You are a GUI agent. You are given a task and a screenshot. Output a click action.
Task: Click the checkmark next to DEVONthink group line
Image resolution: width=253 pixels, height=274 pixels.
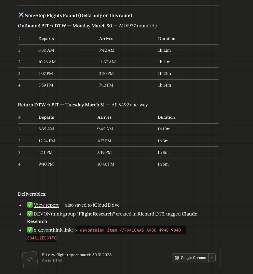pos(30,214)
